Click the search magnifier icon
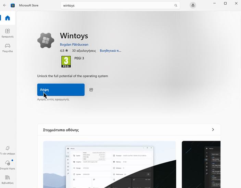 click(176, 5)
